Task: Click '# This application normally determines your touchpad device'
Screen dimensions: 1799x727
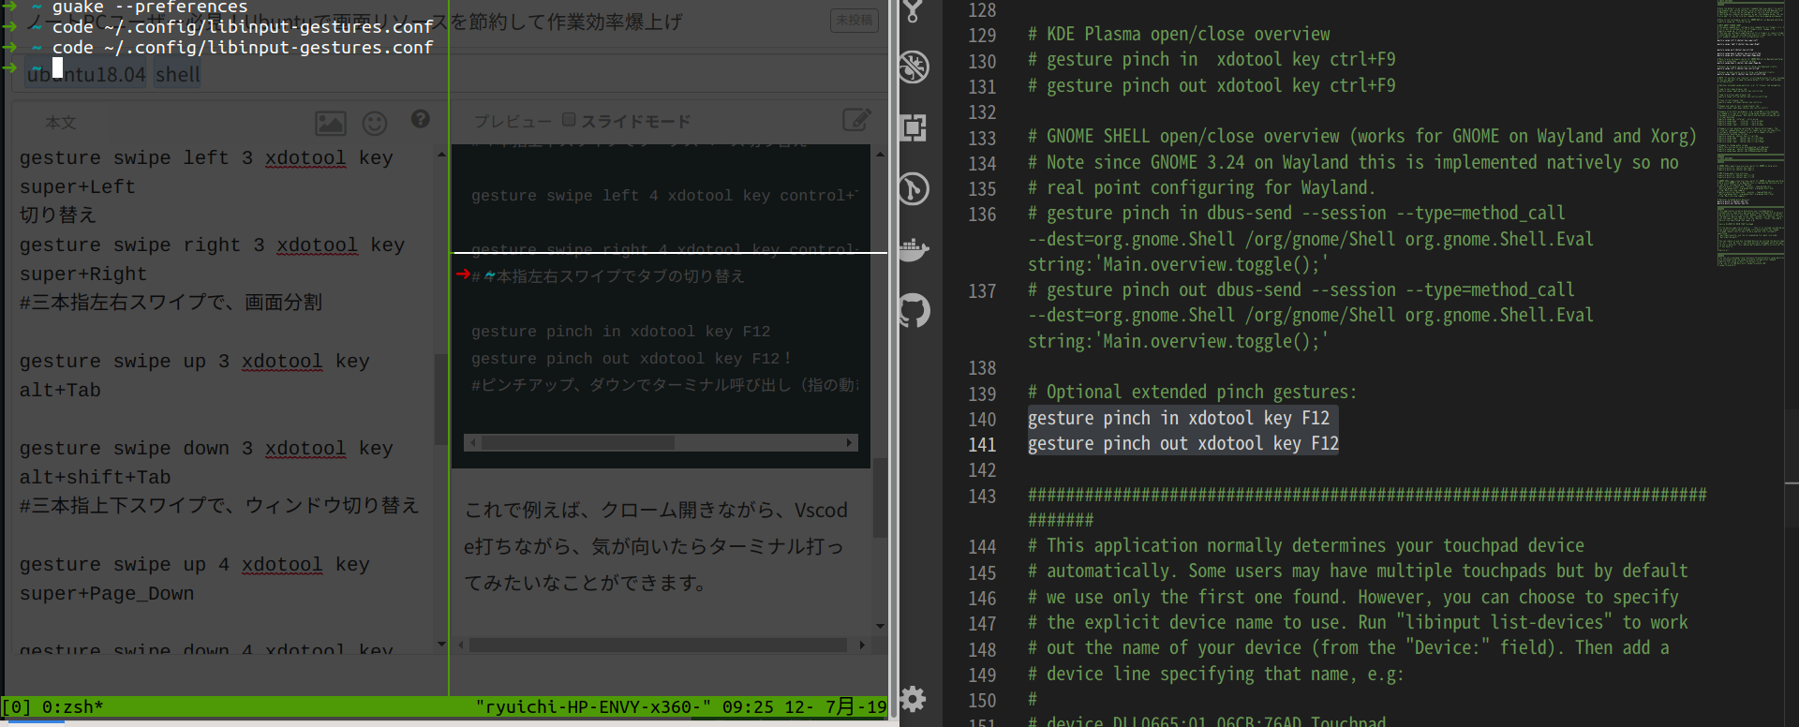Action: [1306, 546]
